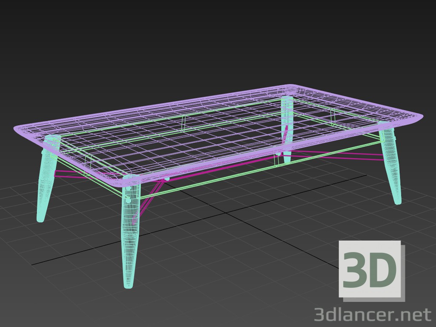Viewport: 436px width, 327px height.
Task: Select the cyan leg seen through the tabletop
Action: [x=287, y=129]
